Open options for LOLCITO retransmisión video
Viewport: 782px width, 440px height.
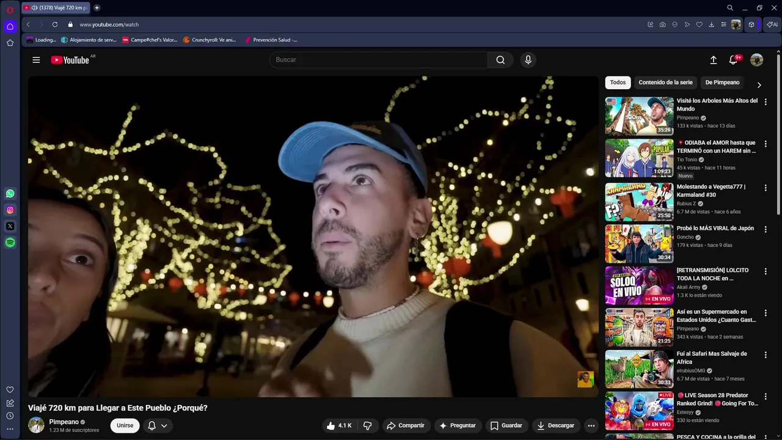click(x=766, y=271)
